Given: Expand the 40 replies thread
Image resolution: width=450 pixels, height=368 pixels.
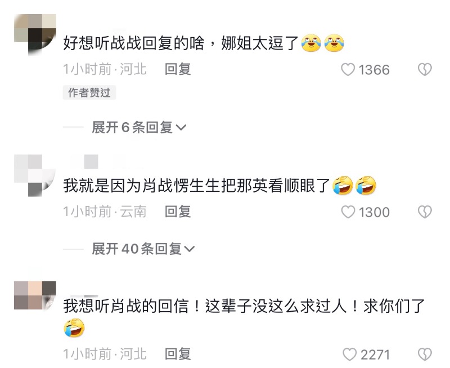Looking at the screenshot, I should (143, 249).
